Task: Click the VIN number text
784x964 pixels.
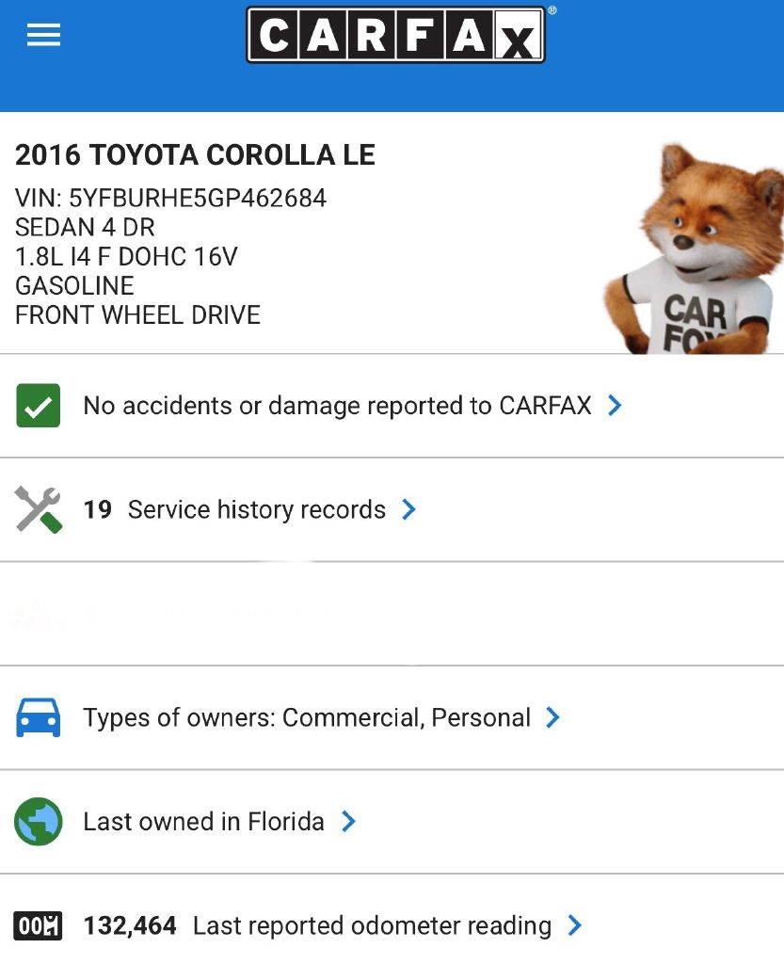Action: coord(171,199)
